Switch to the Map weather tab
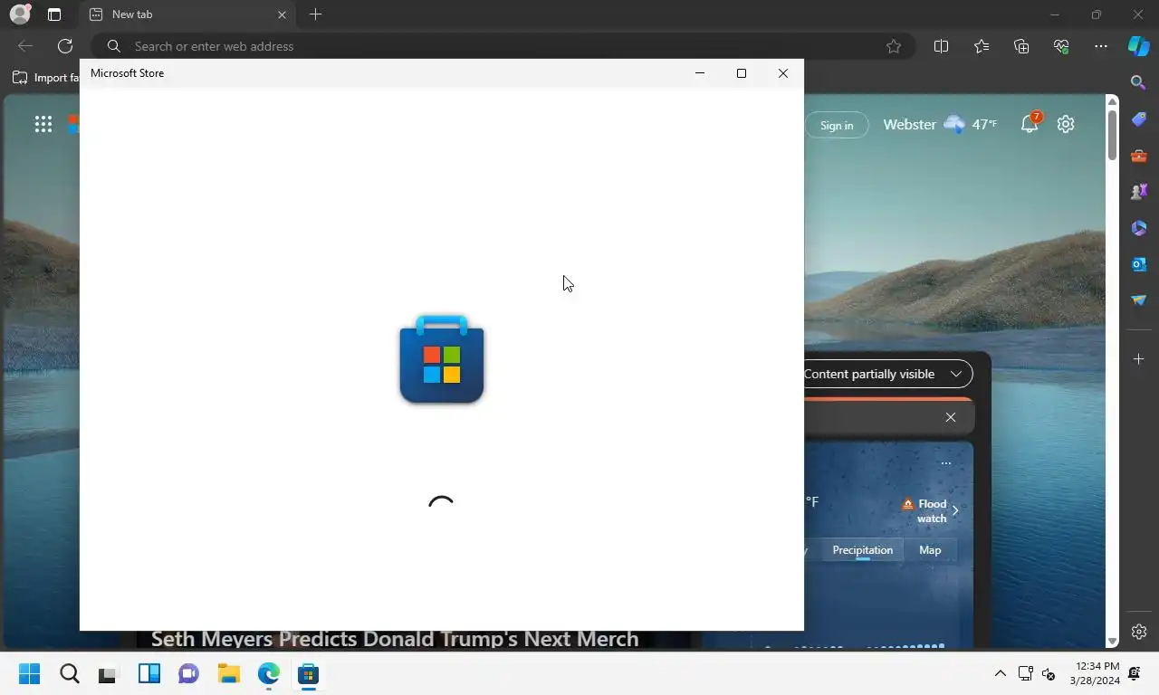 [930, 550]
